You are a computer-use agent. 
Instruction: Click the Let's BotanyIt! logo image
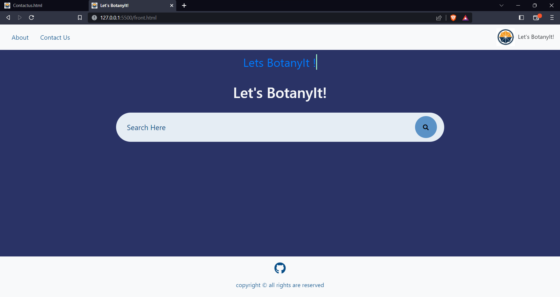[x=505, y=37]
